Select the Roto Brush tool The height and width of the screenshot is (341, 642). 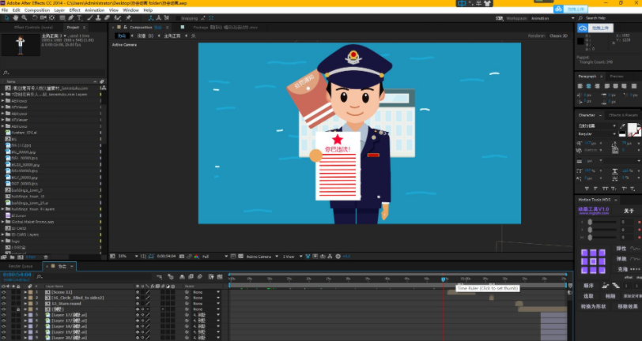point(118,18)
